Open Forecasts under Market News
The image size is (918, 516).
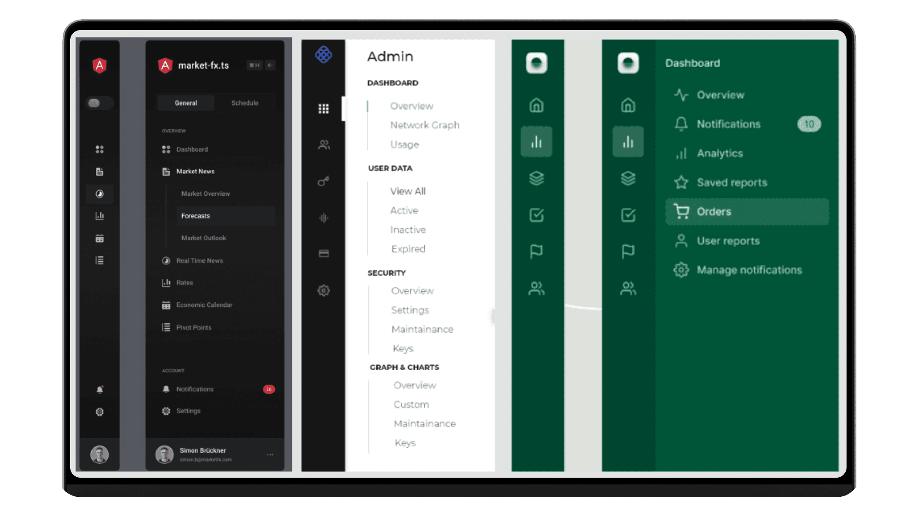(196, 216)
